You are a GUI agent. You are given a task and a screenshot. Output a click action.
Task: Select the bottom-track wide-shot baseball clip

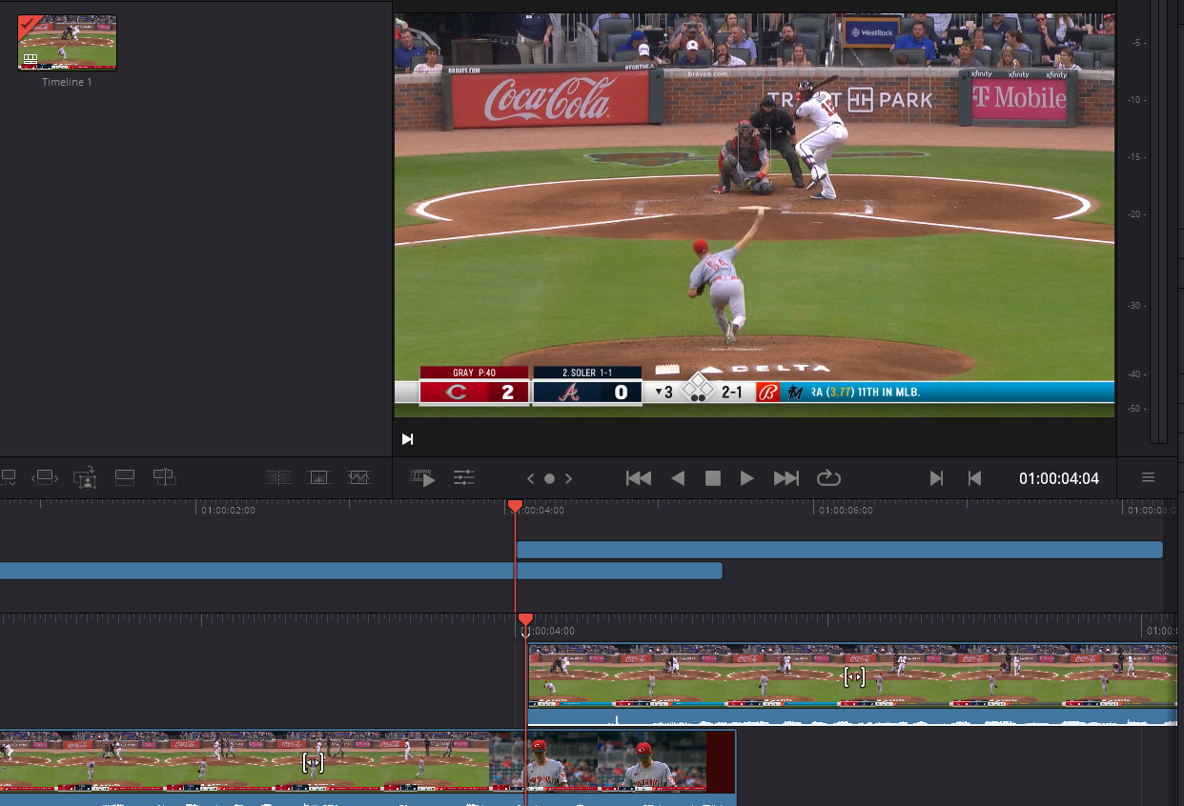click(x=245, y=761)
